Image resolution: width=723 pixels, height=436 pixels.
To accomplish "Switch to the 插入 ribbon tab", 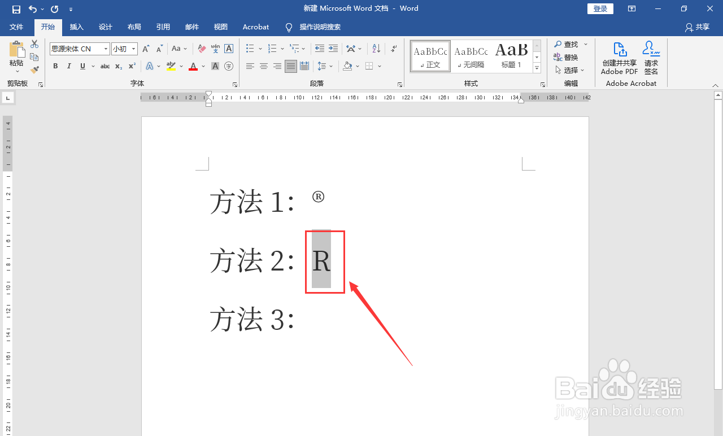I will pyautogui.click(x=76, y=27).
